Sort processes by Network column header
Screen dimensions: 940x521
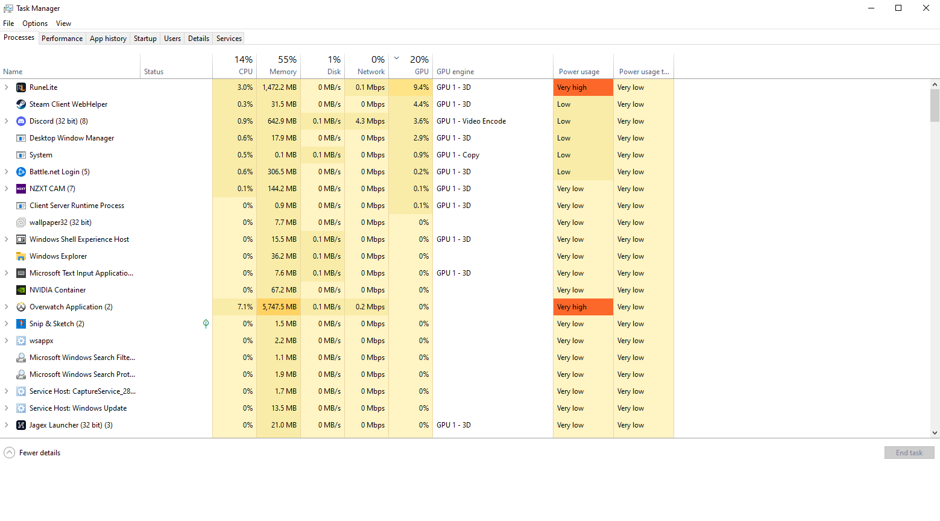coord(367,66)
